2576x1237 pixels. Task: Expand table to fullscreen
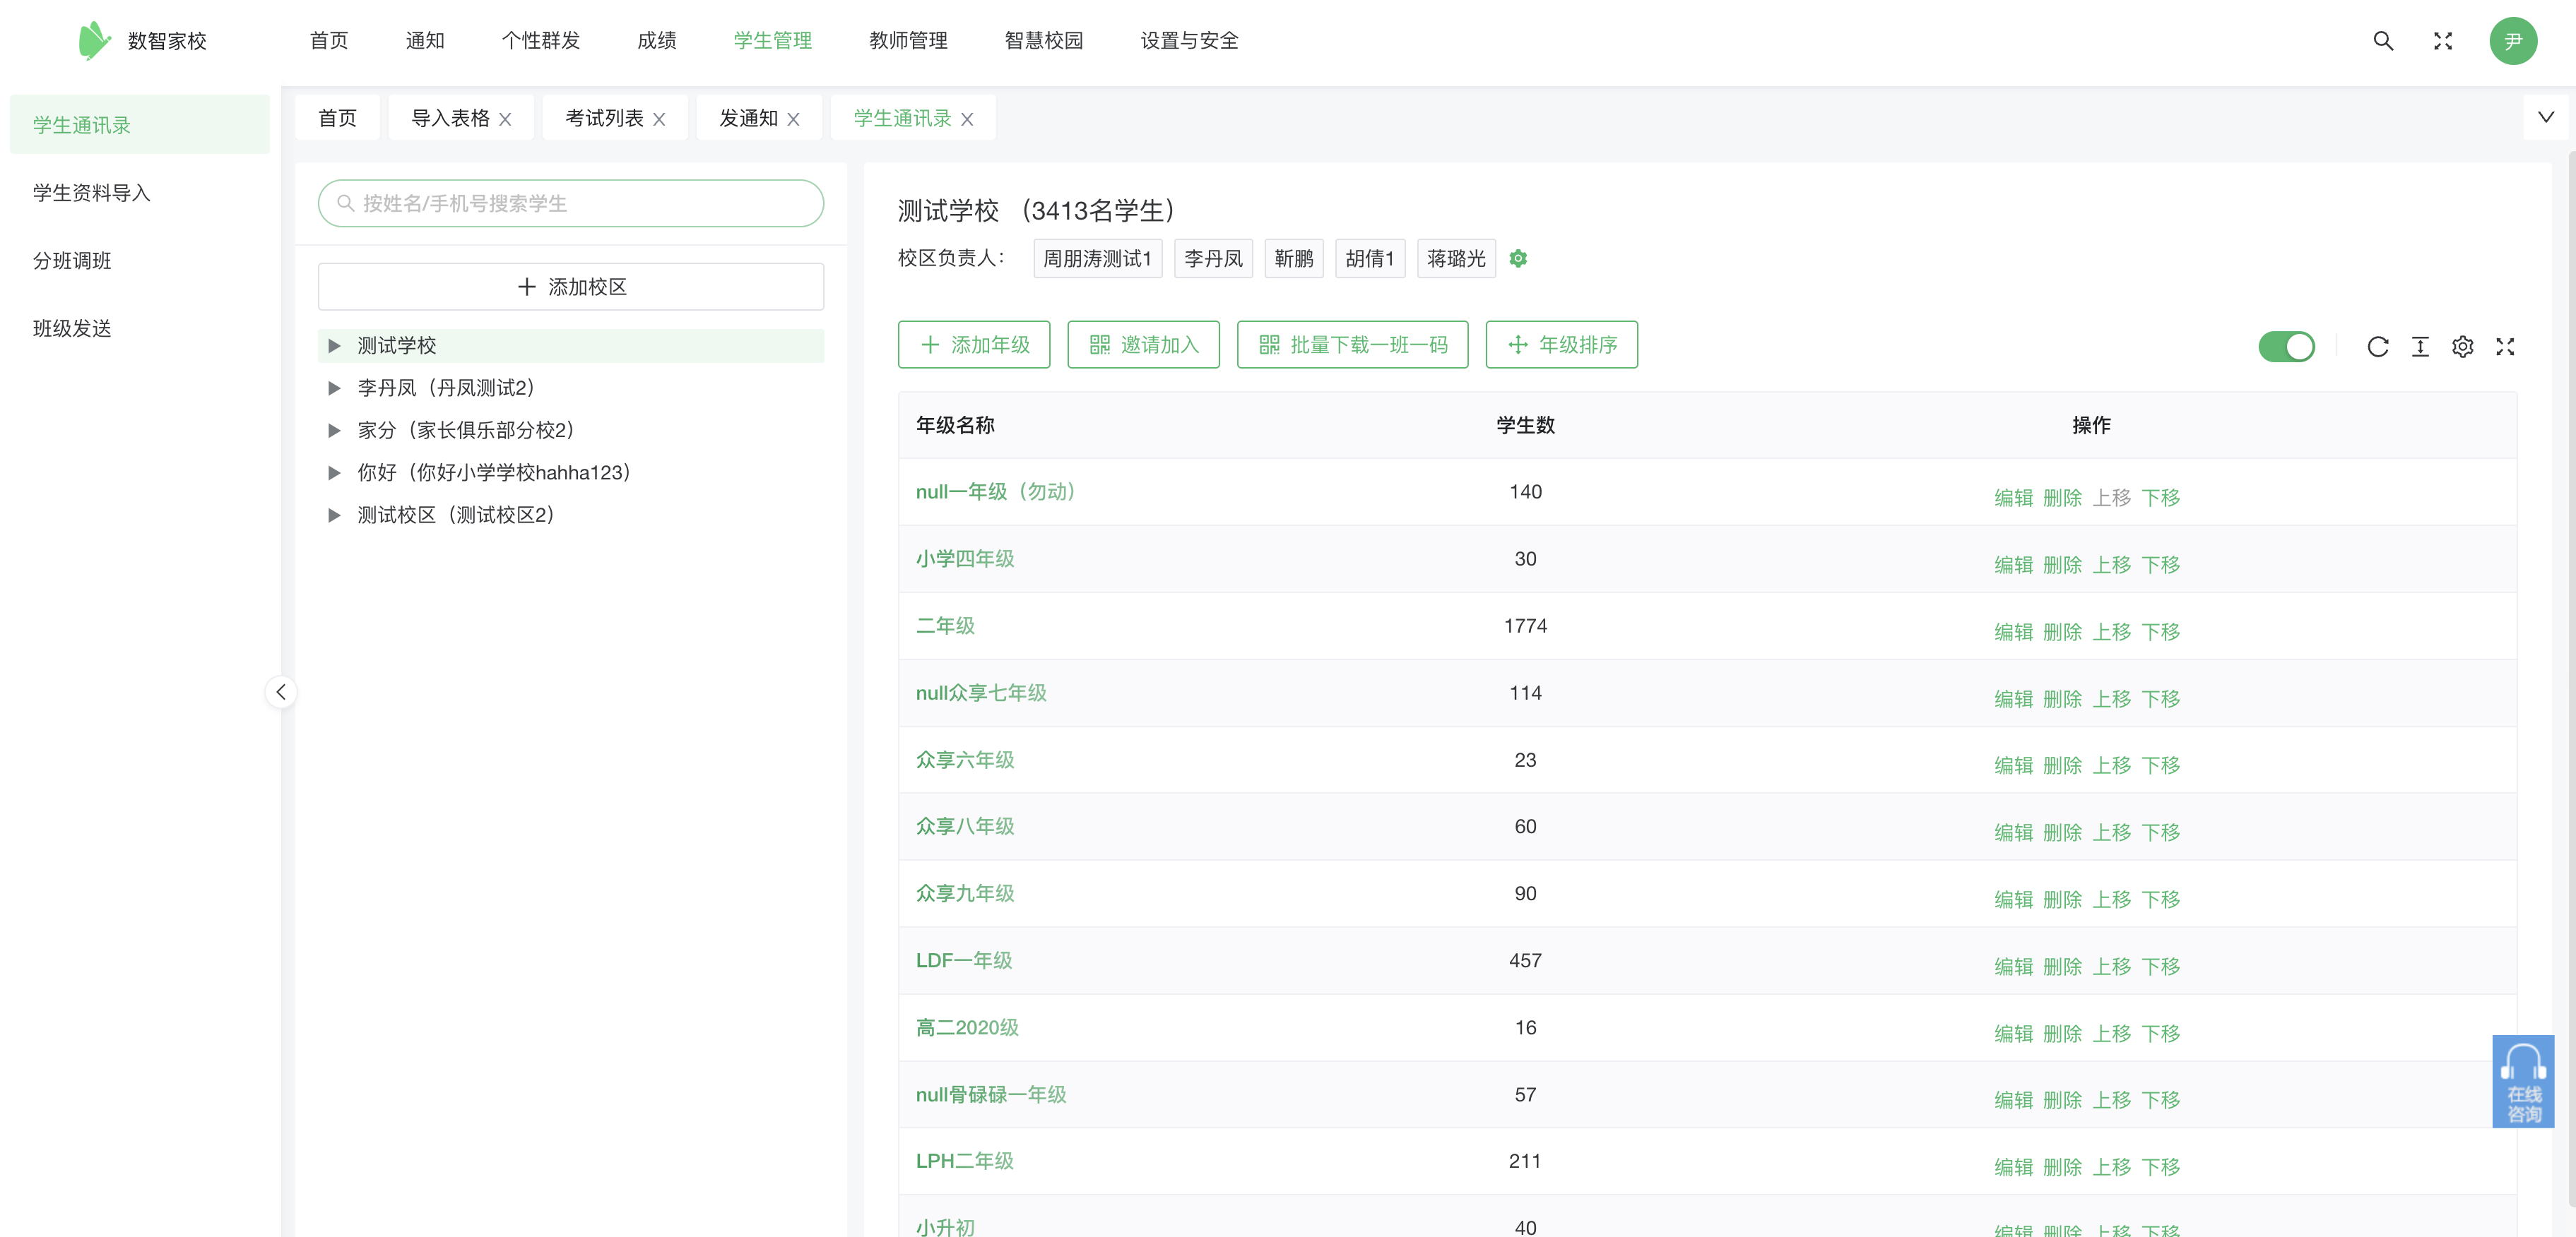point(2505,347)
